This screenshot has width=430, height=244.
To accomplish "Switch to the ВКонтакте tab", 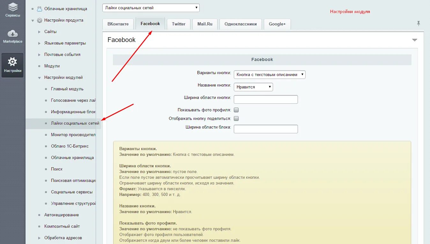I will (x=118, y=24).
